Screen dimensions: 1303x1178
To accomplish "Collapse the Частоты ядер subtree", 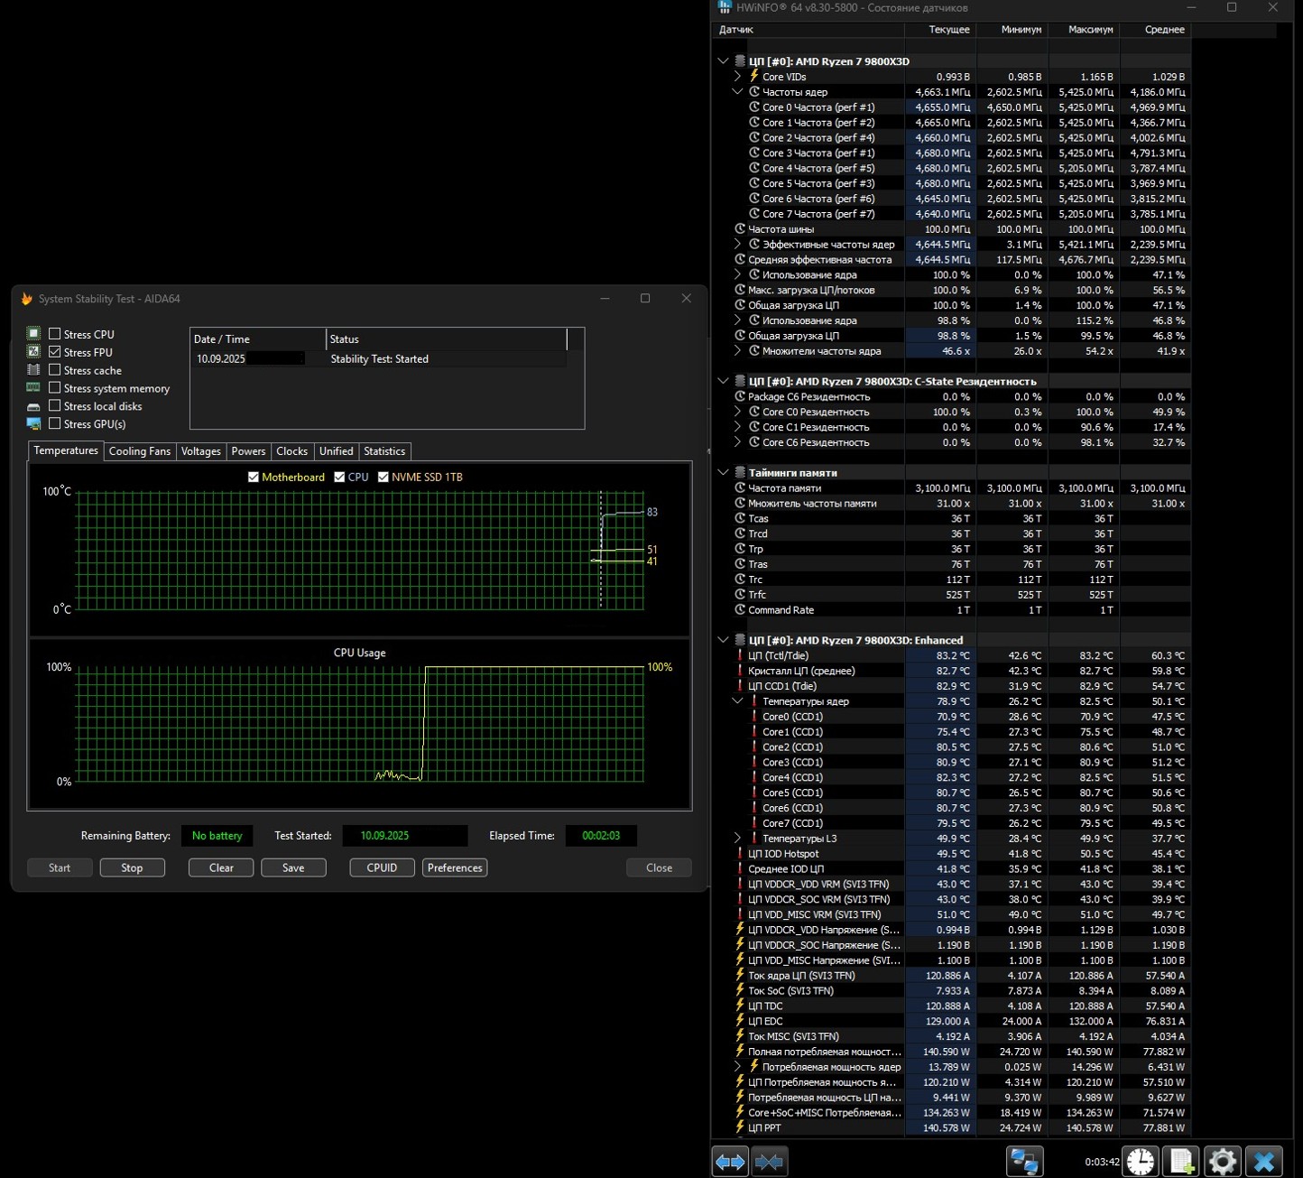I will click(x=737, y=92).
